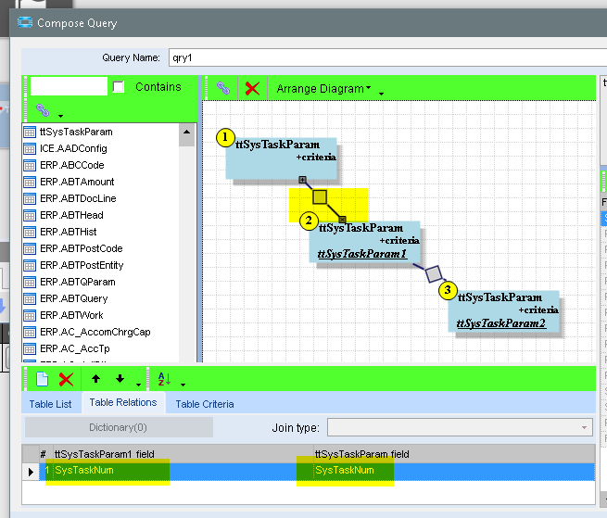Open the overflow arrow next to the sort icon
Viewport: 607px width, 518px height.
coord(183,385)
